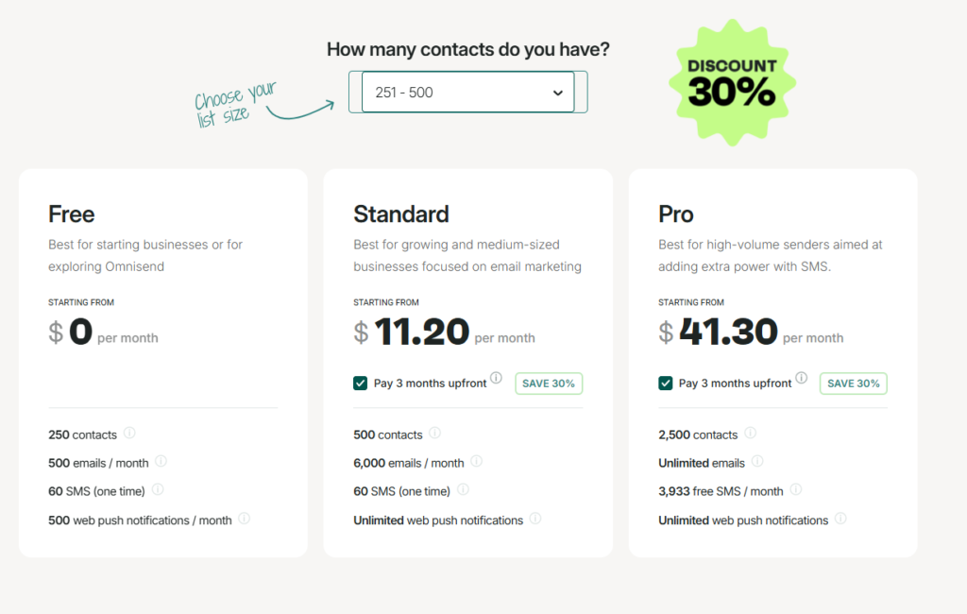Click info icon beside Pro upfront payment
This screenshot has width=967, height=614.
[801, 378]
